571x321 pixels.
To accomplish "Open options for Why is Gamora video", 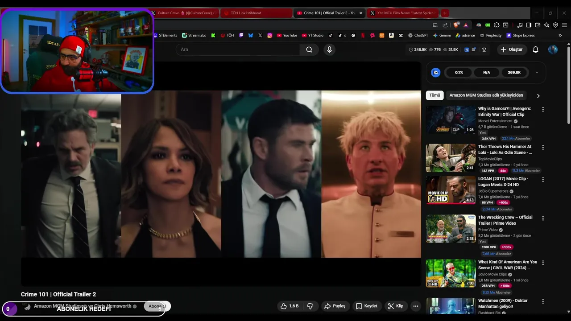I will 543,109.
